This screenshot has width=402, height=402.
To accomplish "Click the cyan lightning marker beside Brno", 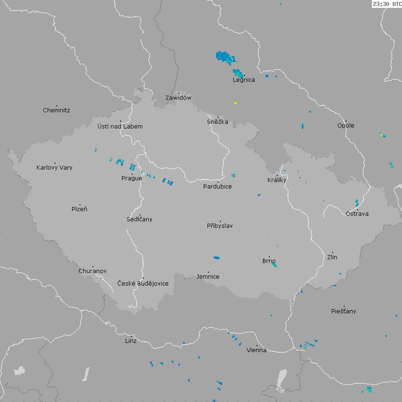I will pyautogui.click(x=274, y=265).
